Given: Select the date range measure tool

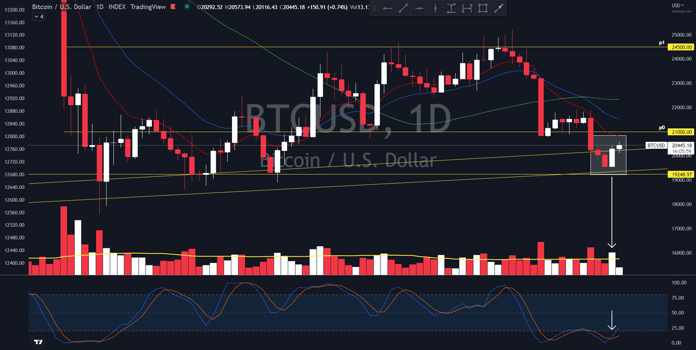Looking at the screenshot, I should (x=466, y=8).
